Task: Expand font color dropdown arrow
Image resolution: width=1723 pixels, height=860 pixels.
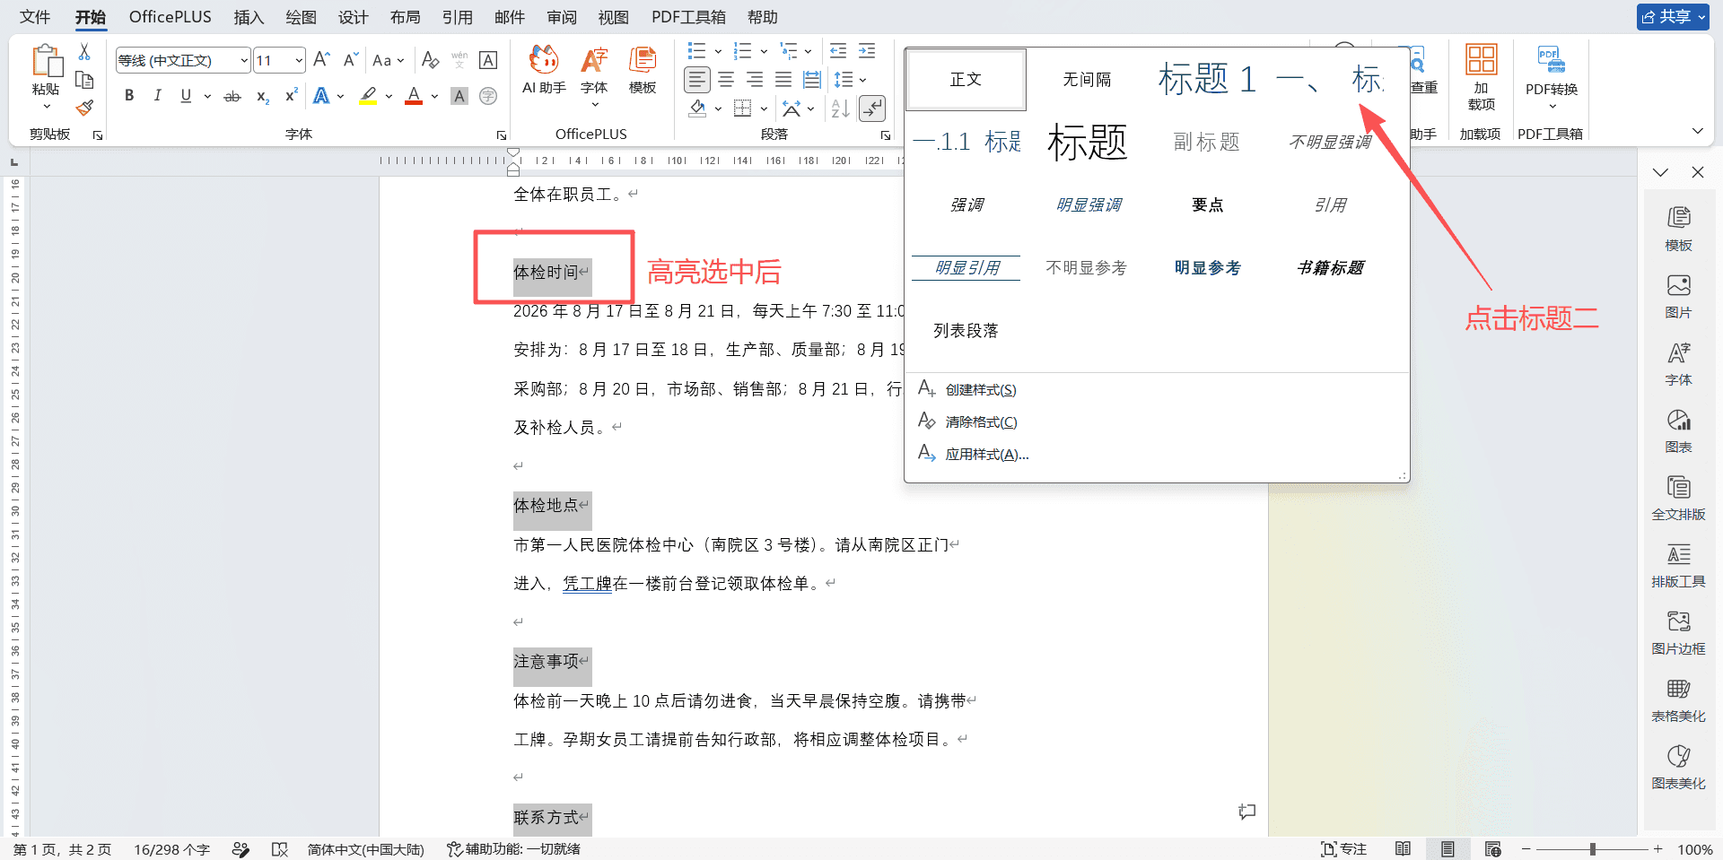Action: [x=434, y=96]
